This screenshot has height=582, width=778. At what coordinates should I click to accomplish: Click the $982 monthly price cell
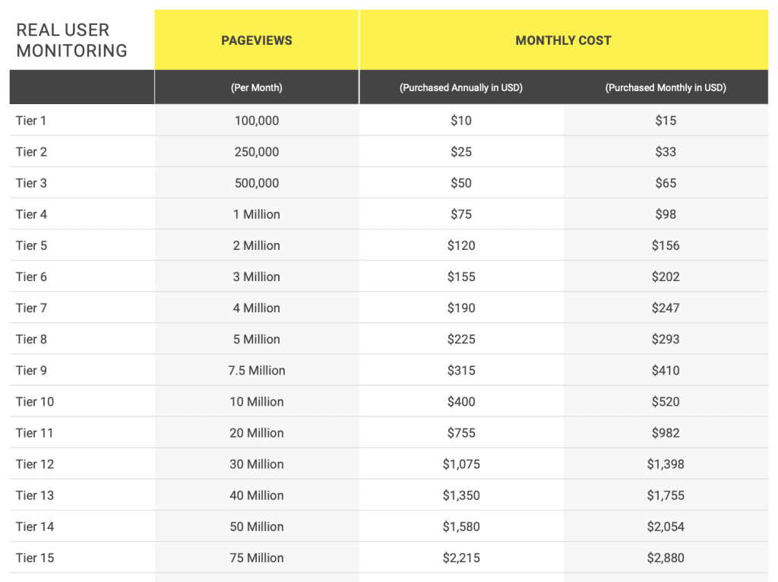(x=666, y=432)
